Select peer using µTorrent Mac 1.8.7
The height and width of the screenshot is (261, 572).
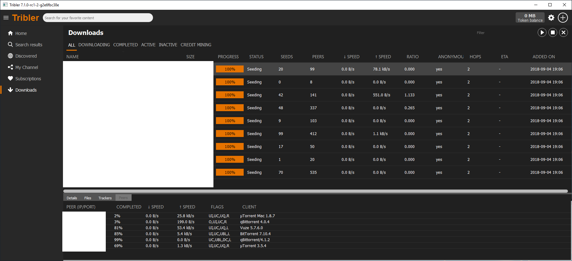point(317,216)
